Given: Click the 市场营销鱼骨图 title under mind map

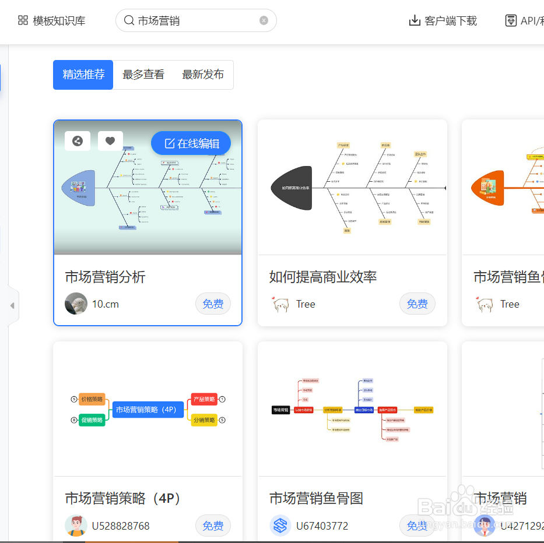Looking at the screenshot, I should pyautogui.click(x=316, y=499).
